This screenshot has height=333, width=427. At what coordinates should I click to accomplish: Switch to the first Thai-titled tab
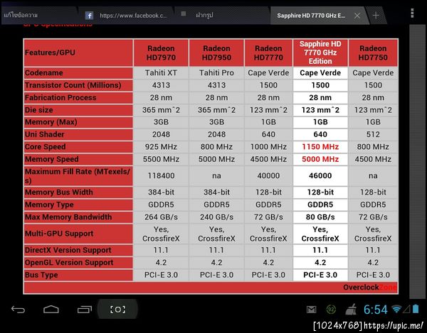tap(38, 15)
